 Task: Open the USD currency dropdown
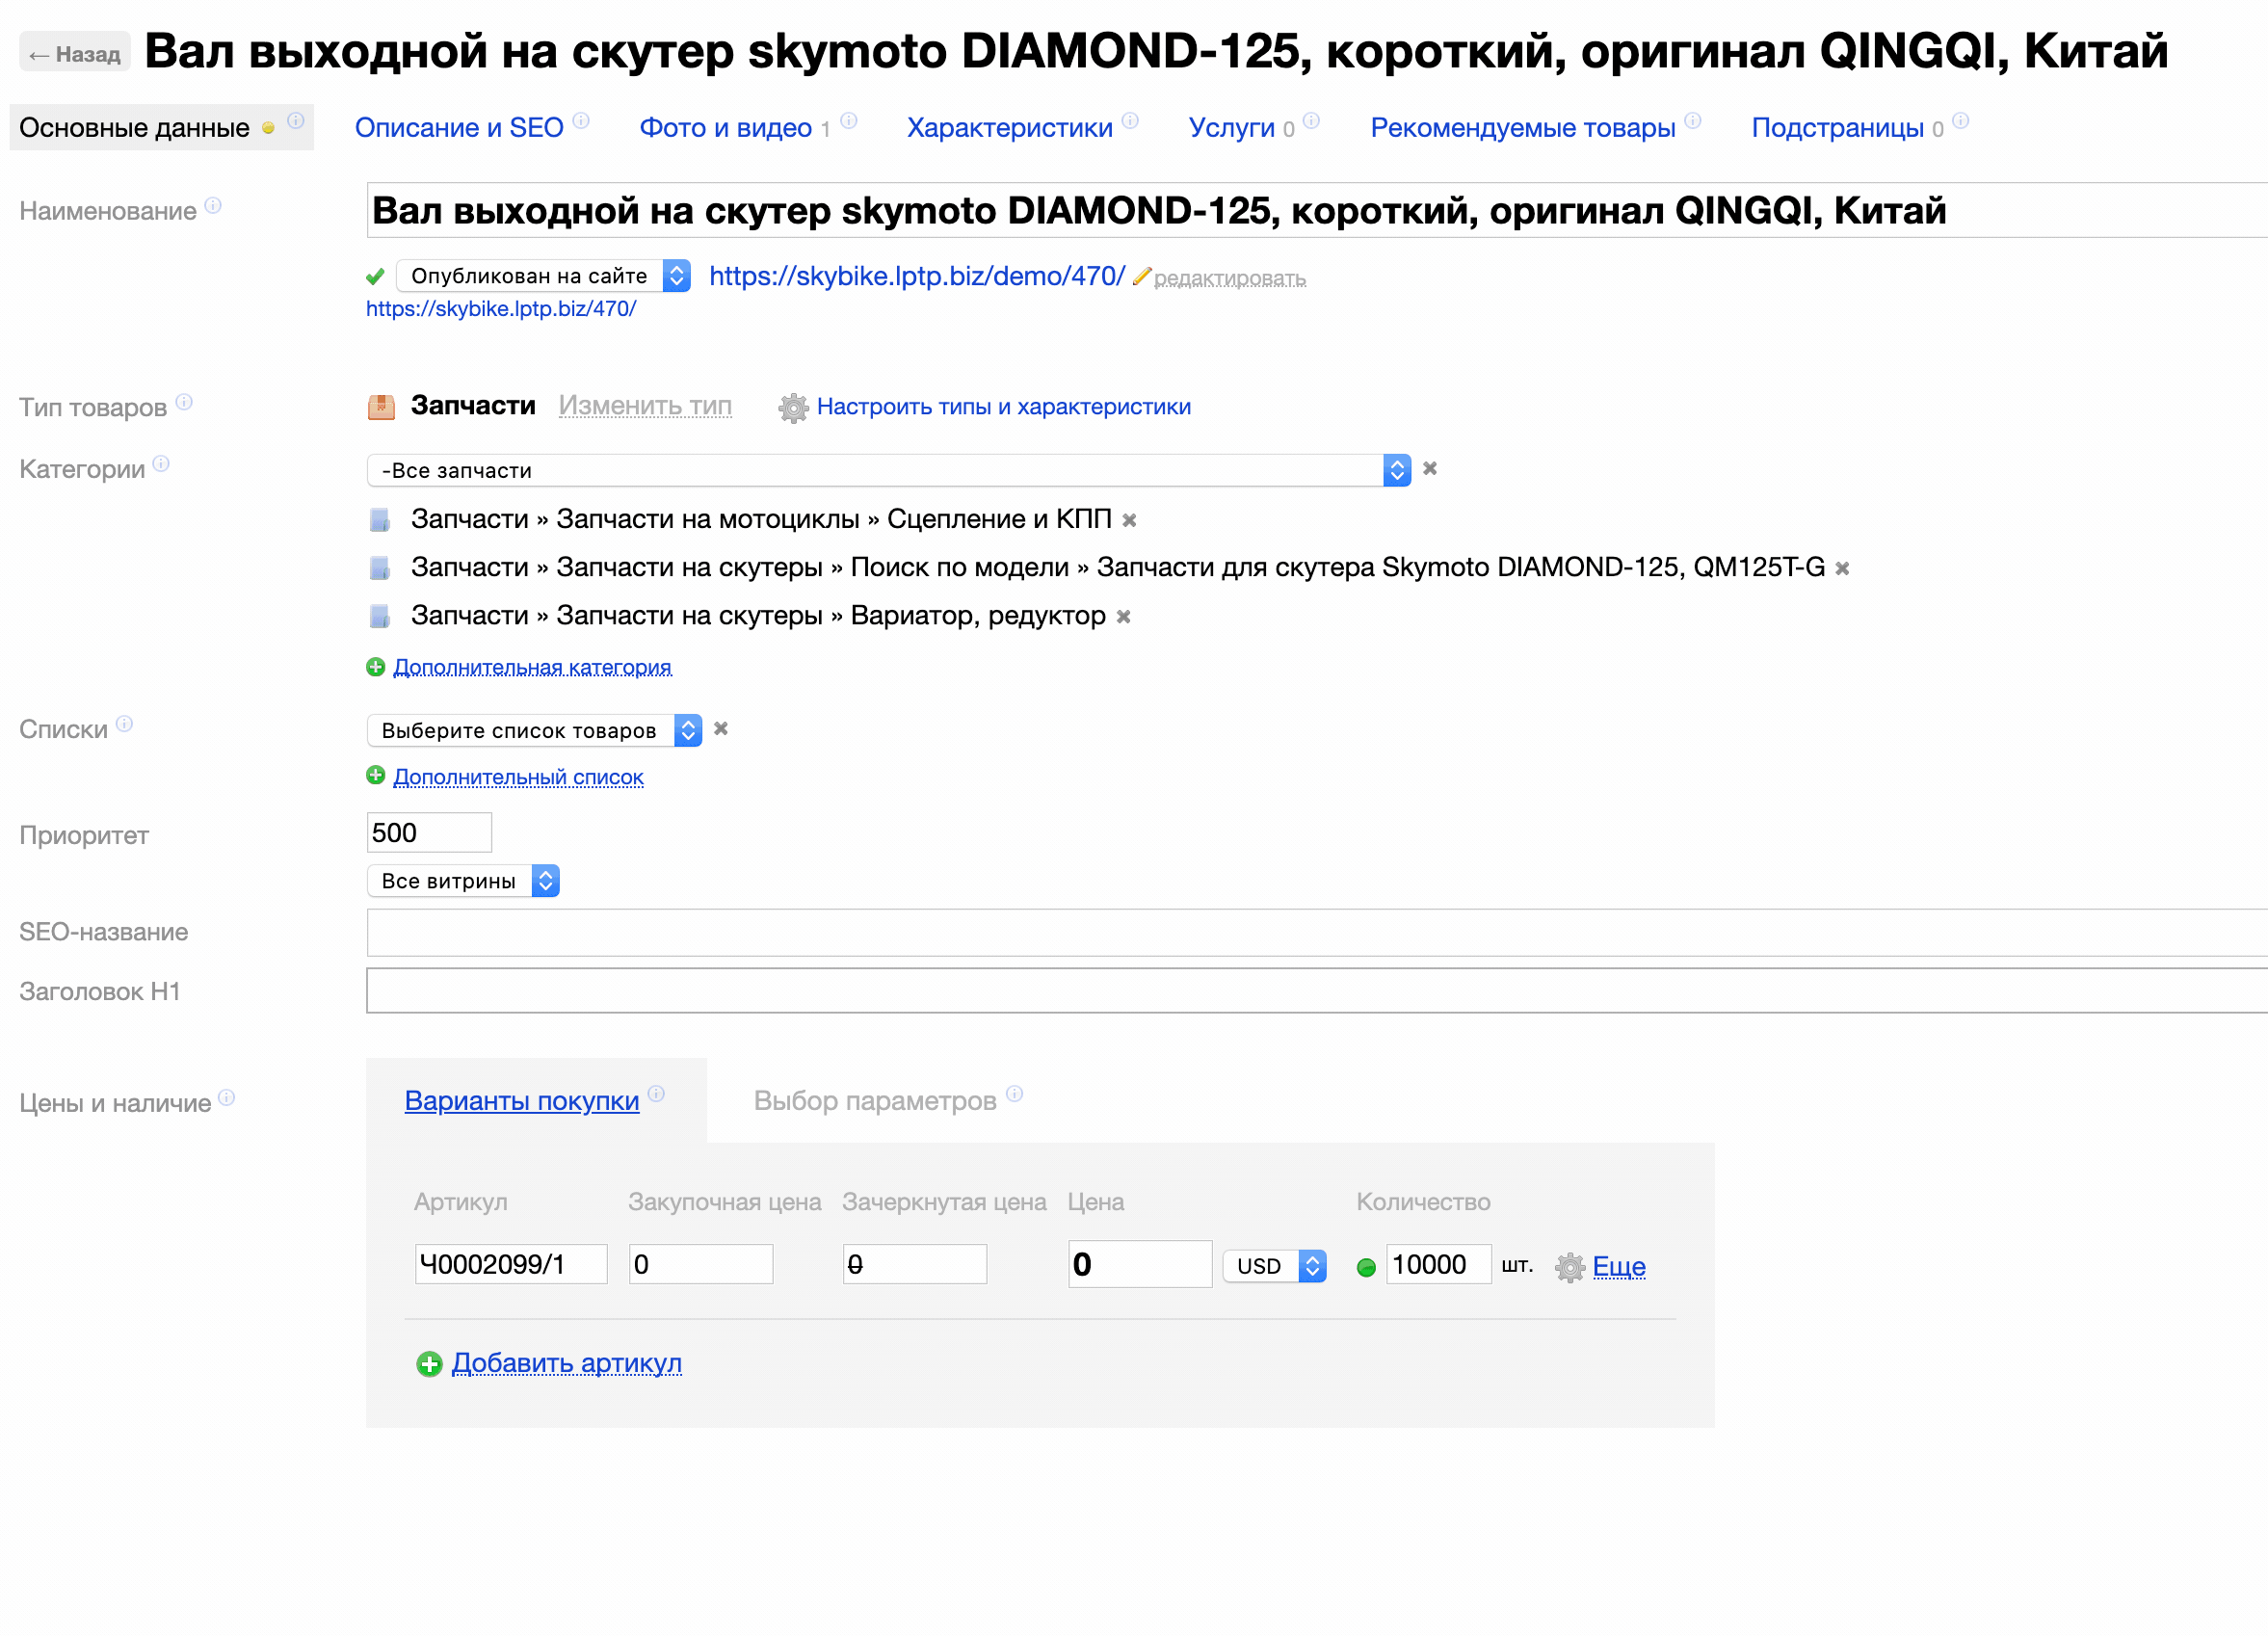tap(1275, 1266)
